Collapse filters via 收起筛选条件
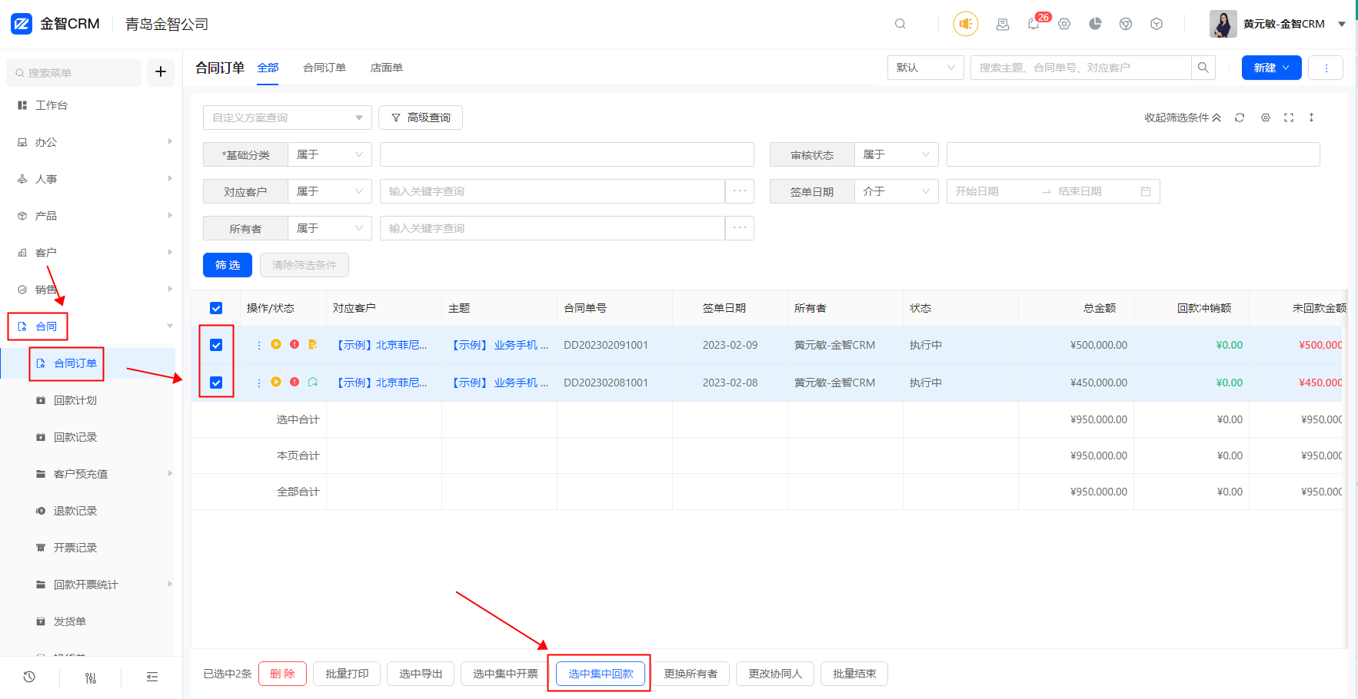The width and height of the screenshot is (1358, 699). click(x=1182, y=118)
